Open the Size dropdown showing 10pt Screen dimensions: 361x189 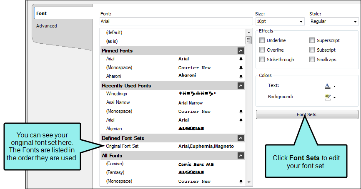[x=280, y=21]
